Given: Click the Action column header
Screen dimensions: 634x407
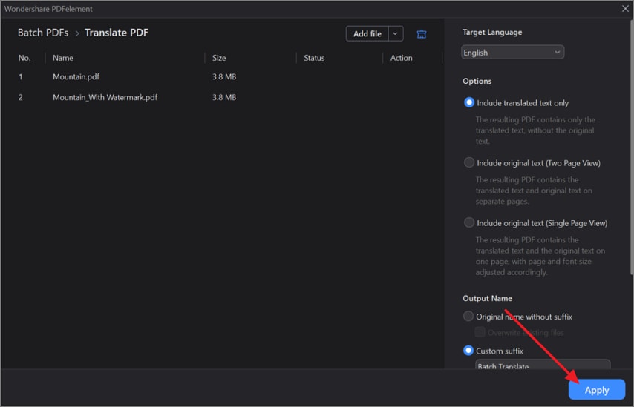Looking at the screenshot, I should point(401,58).
